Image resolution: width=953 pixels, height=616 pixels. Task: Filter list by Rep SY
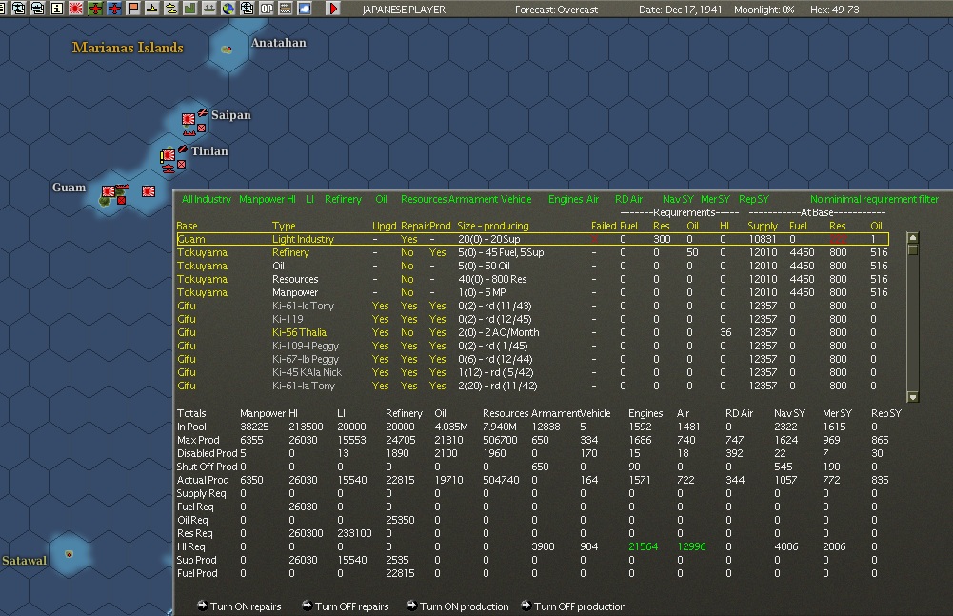754,199
